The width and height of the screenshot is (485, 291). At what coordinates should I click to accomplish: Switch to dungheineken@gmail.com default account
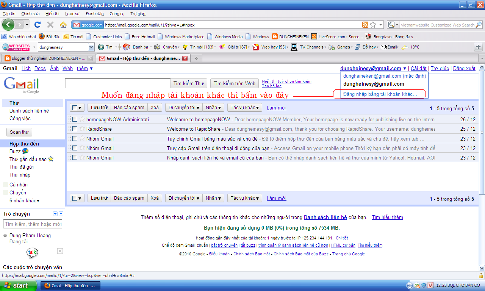coord(385,76)
